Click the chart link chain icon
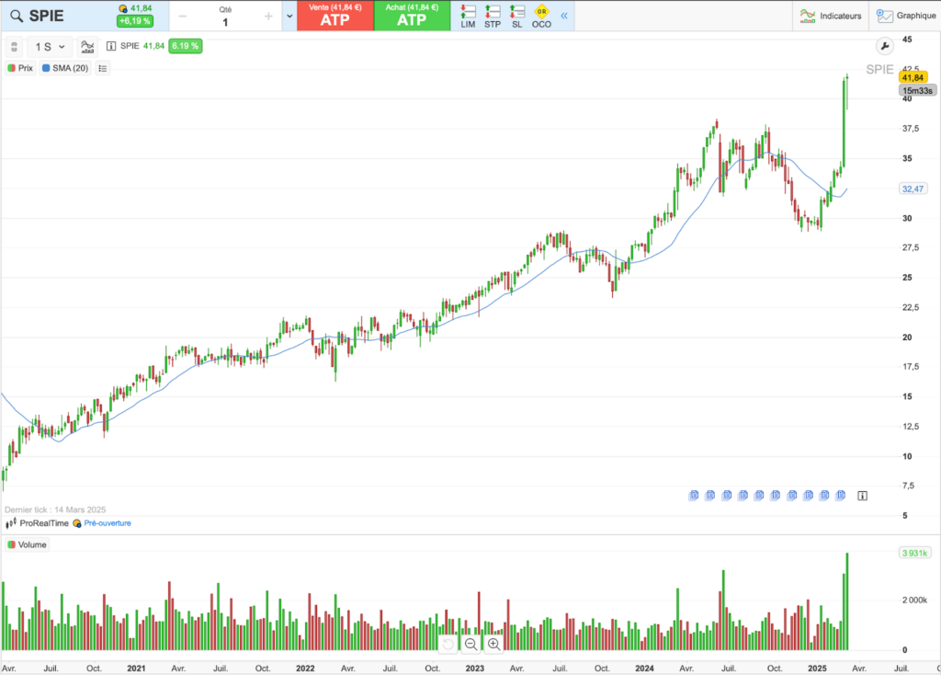941x675 pixels. pos(15,47)
